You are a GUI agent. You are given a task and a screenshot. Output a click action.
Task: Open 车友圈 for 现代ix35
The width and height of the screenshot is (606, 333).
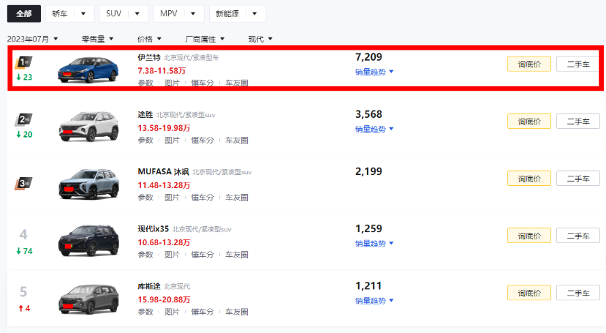click(x=236, y=255)
